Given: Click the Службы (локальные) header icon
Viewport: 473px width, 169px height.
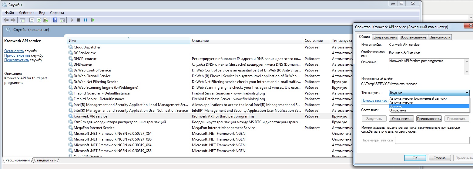Looking at the screenshot, I should [x=8, y=30].
